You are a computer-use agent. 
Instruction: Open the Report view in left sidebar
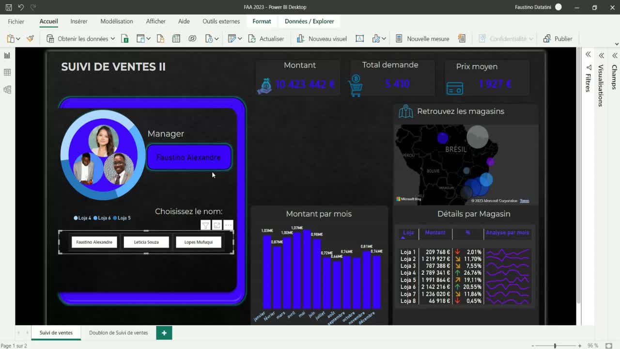click(7, 56)
